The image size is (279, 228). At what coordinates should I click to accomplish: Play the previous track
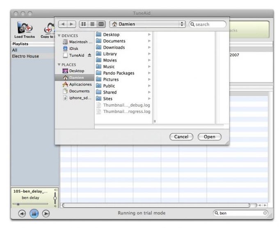[22, 213]
